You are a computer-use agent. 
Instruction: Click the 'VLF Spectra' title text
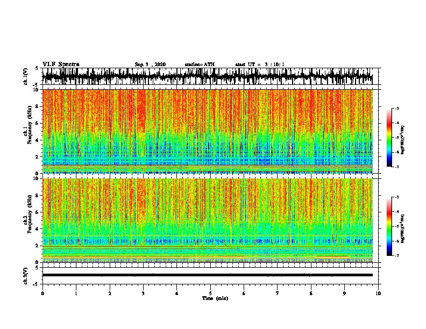click(61, 64)
